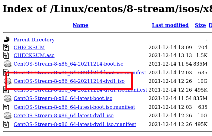Sort listing by Last modified header

coord(170,25)
